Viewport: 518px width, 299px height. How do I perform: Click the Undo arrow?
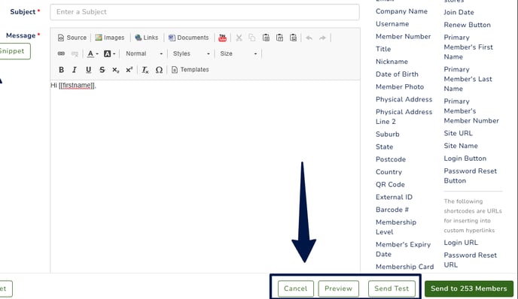309,38
